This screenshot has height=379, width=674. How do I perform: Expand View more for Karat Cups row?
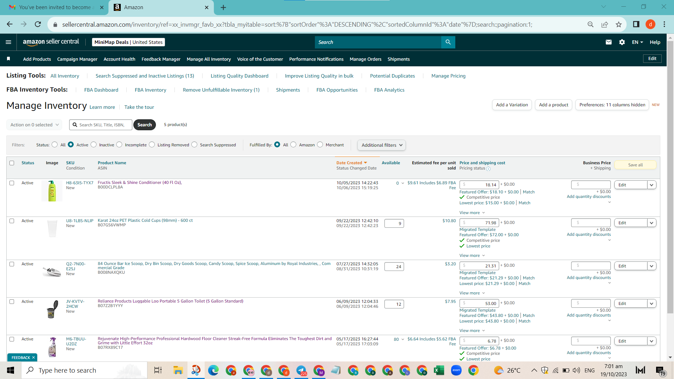(x=472, y=255)
